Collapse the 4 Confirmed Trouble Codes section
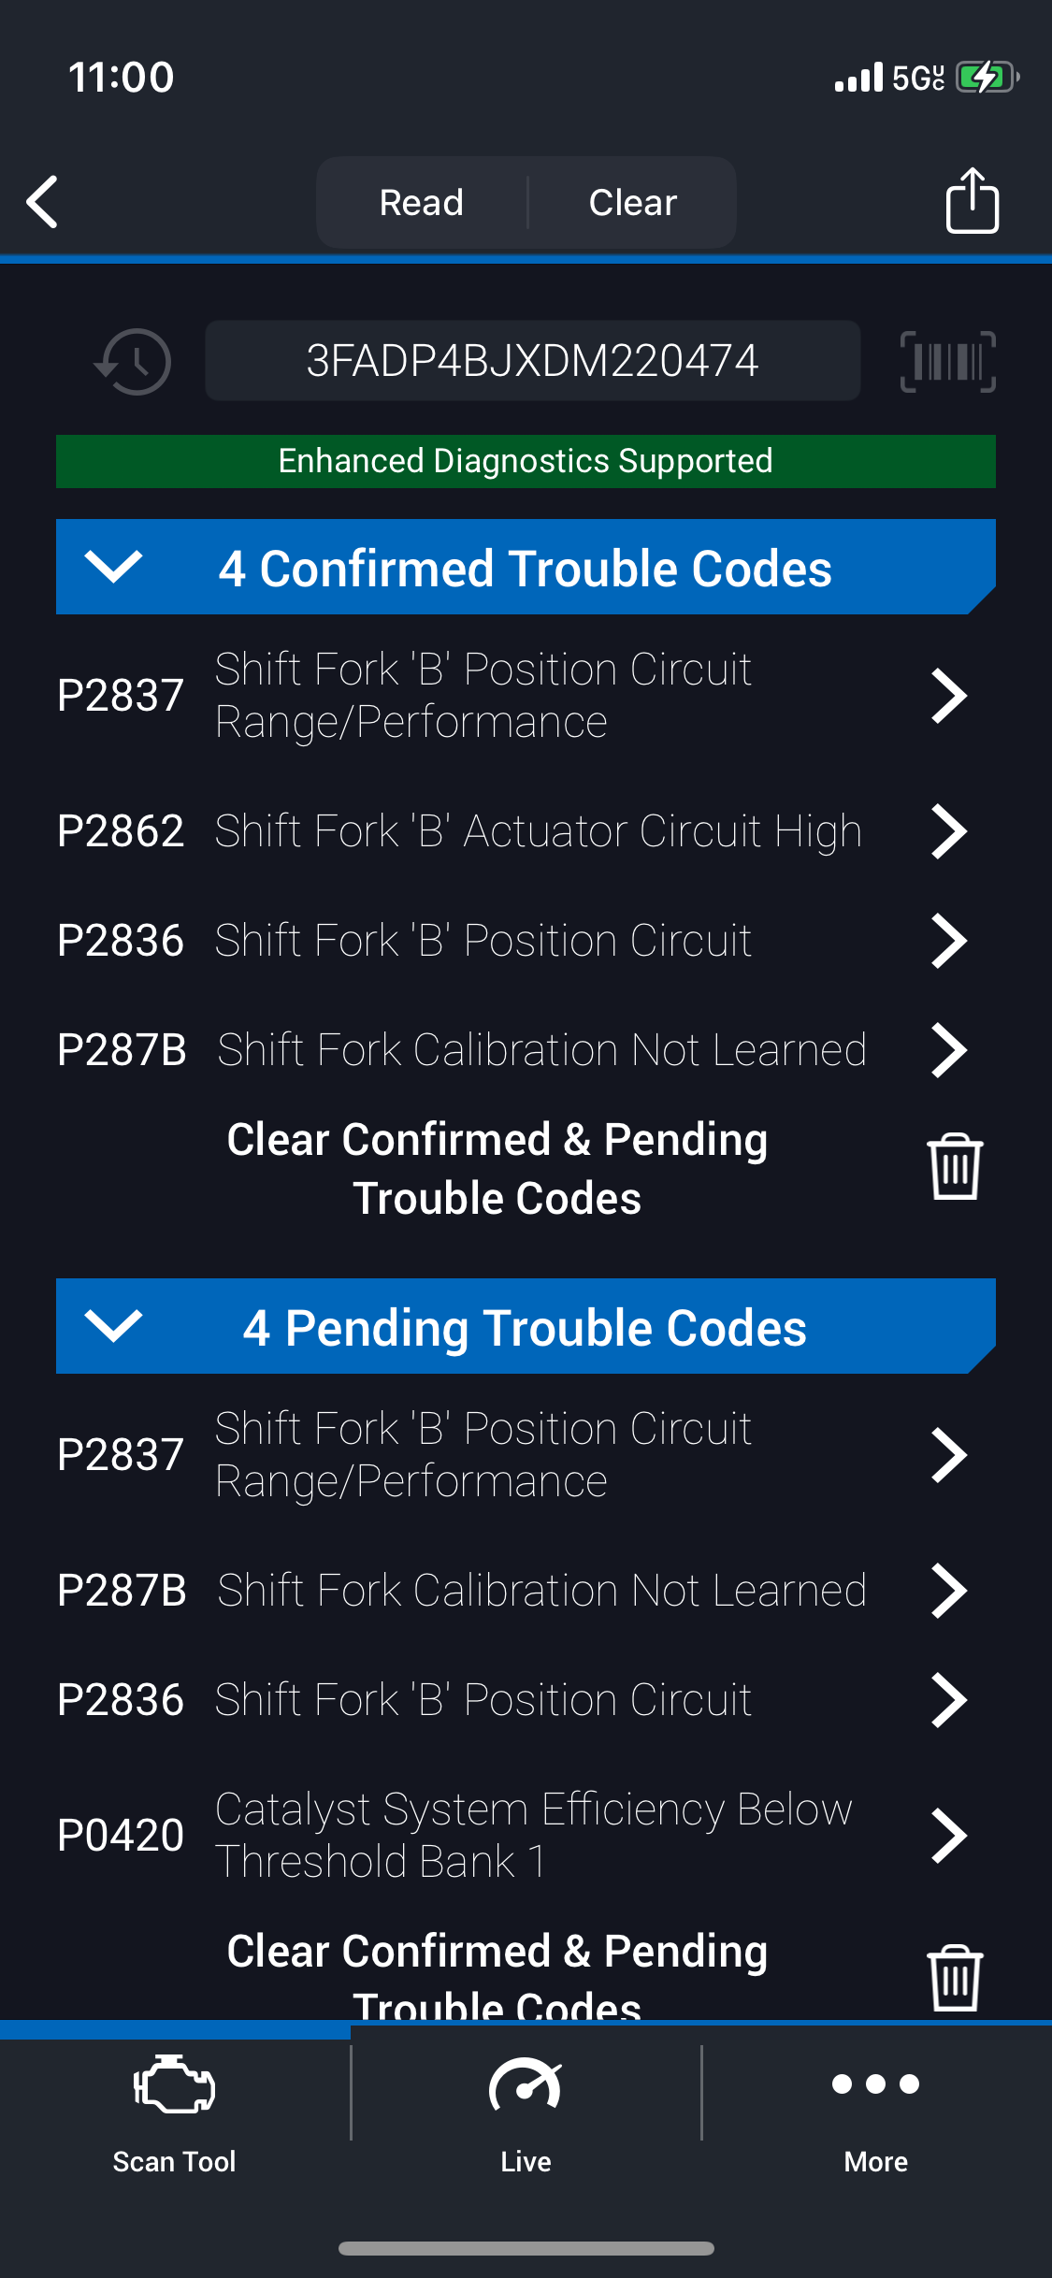 tap(113, 567)
